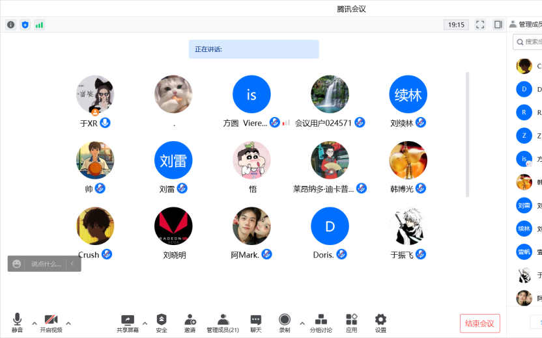Screen dimensions: 542x338
Task: Click muted mic icon beside 莱昂纳多·迪卡普...
Action: click(362, 188)
